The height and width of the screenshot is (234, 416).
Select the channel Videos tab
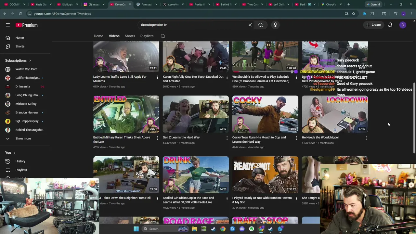pos(114,36)
